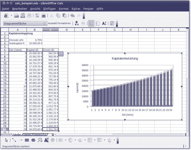Toggle chart legend display

pos(98,23)
